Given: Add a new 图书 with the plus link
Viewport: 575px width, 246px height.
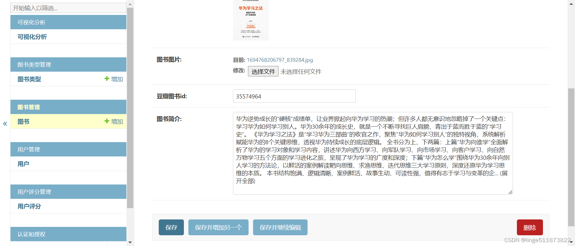Looking at the screenshot, I should point(114,122).
